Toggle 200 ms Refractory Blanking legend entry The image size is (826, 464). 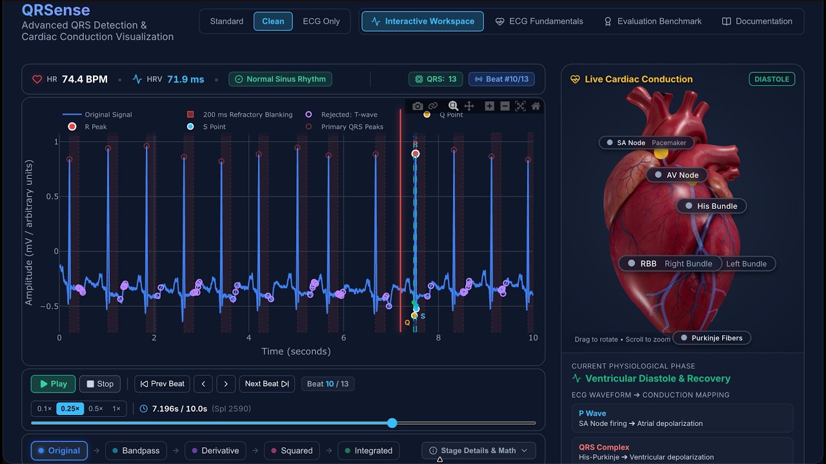[x=239, y=115]
